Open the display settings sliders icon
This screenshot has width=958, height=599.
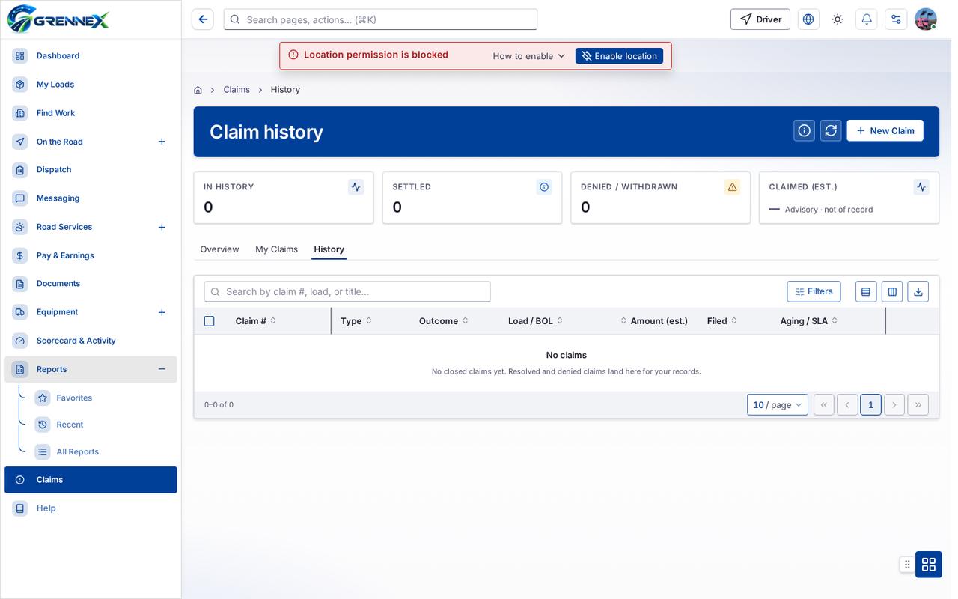point(896,19)
